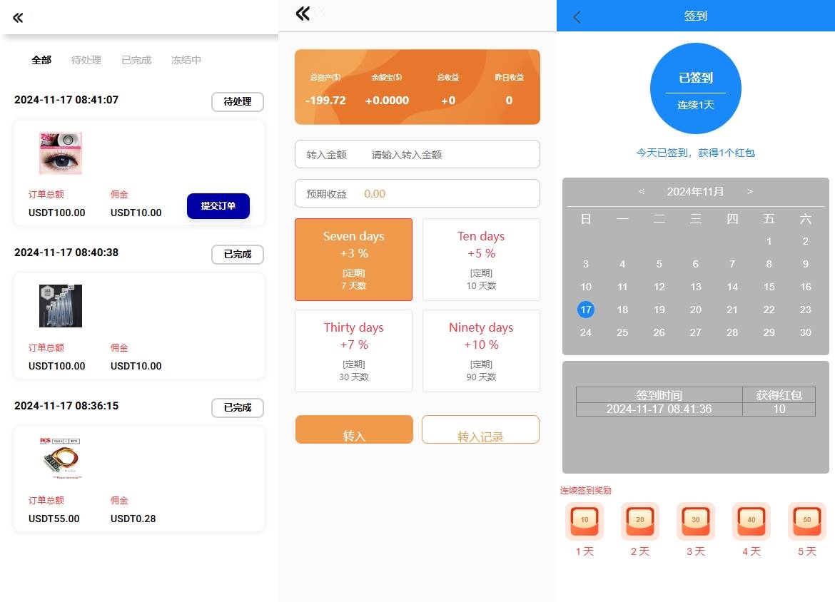Viewport: 835px width, 602px height.
Task: Tap the back arrow on the transfer page
Action: pos(303,13)
